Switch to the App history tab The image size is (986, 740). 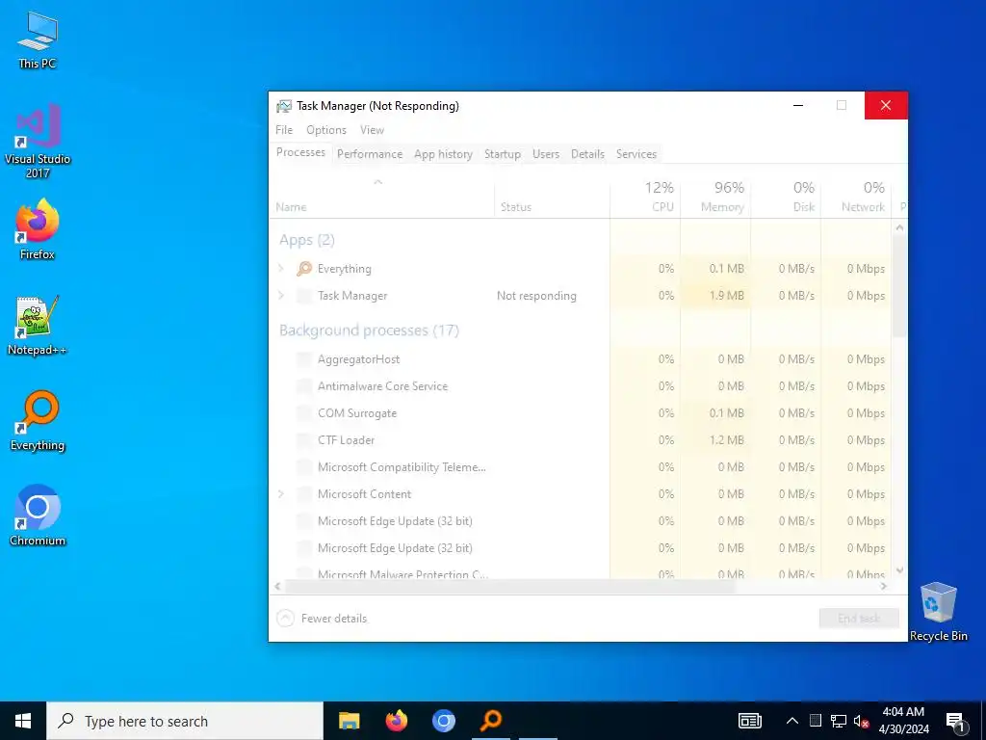pyautogui.click(x=443, y=154)
